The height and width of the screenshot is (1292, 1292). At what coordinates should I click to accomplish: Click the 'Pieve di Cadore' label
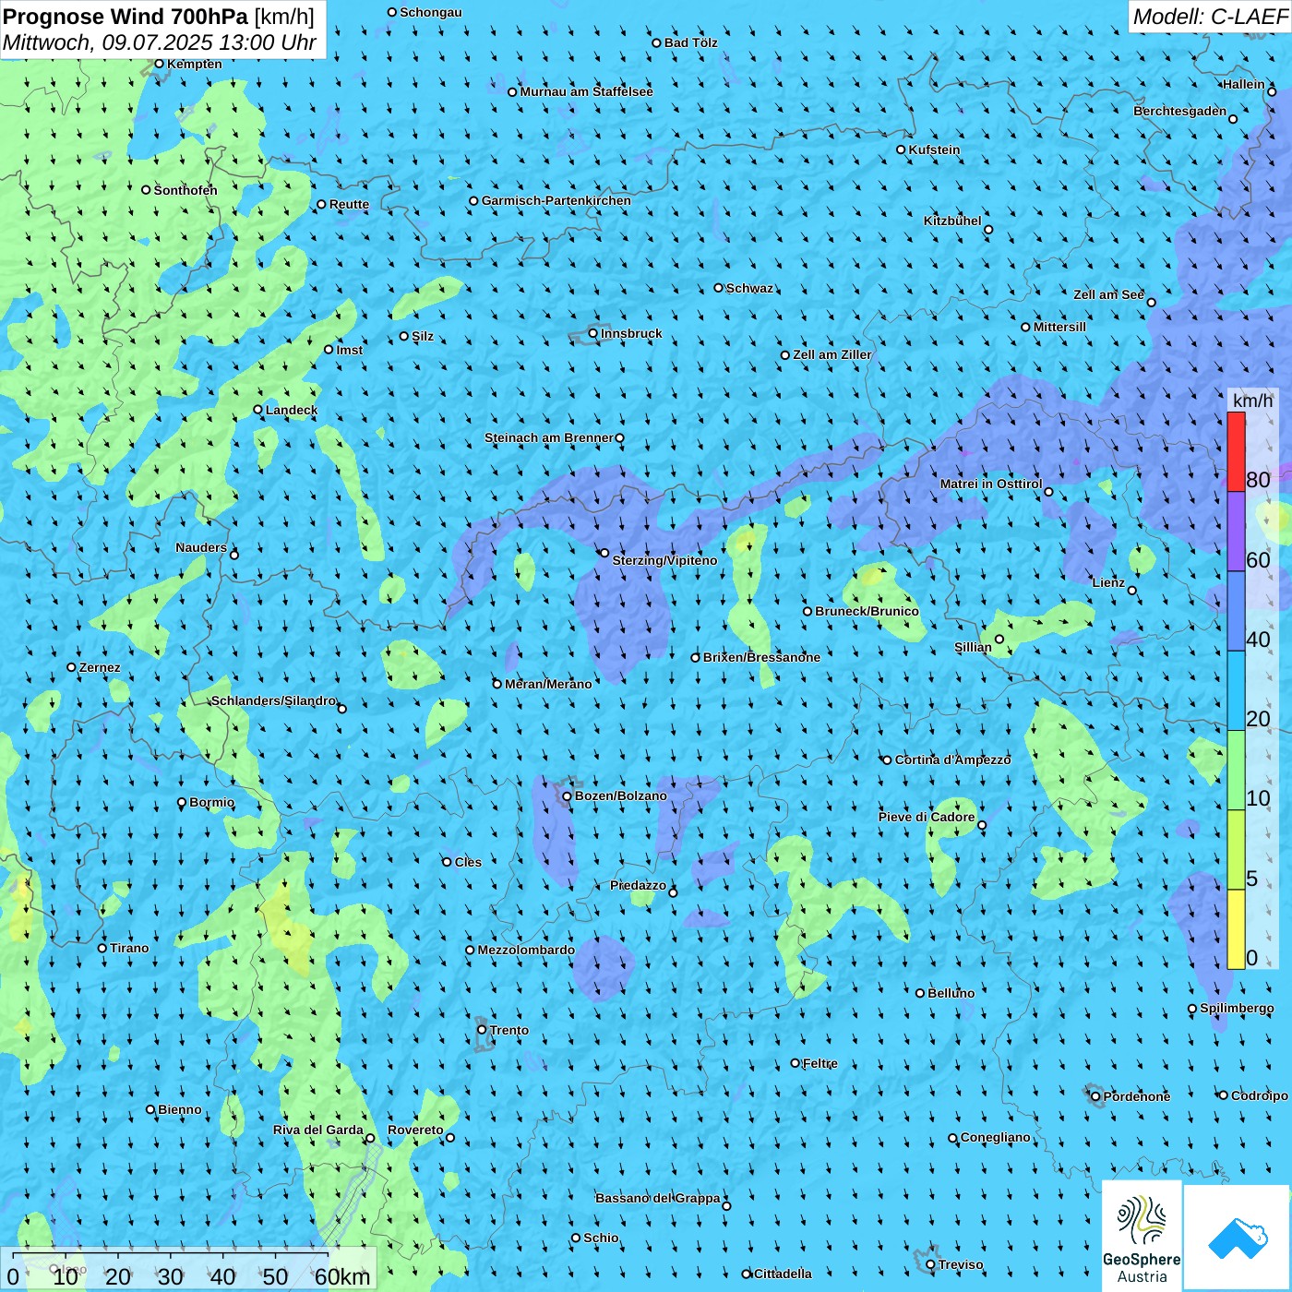click(x=927, y=817)
